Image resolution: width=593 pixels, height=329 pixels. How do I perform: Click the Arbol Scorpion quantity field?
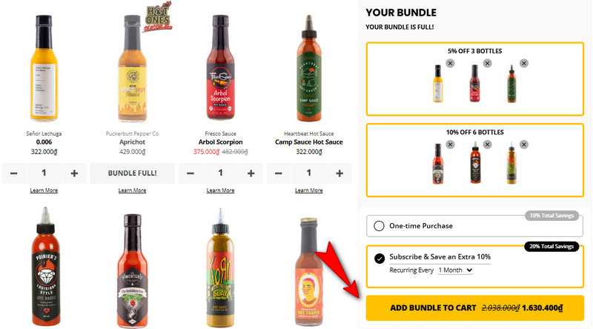point(220,173)
